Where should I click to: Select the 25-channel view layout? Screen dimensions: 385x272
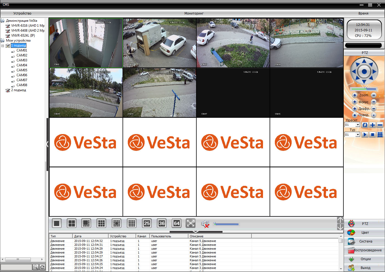[147, 223]
